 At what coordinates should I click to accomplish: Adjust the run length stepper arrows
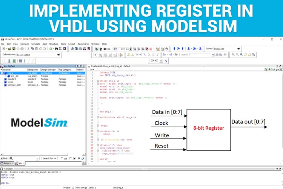131,49
